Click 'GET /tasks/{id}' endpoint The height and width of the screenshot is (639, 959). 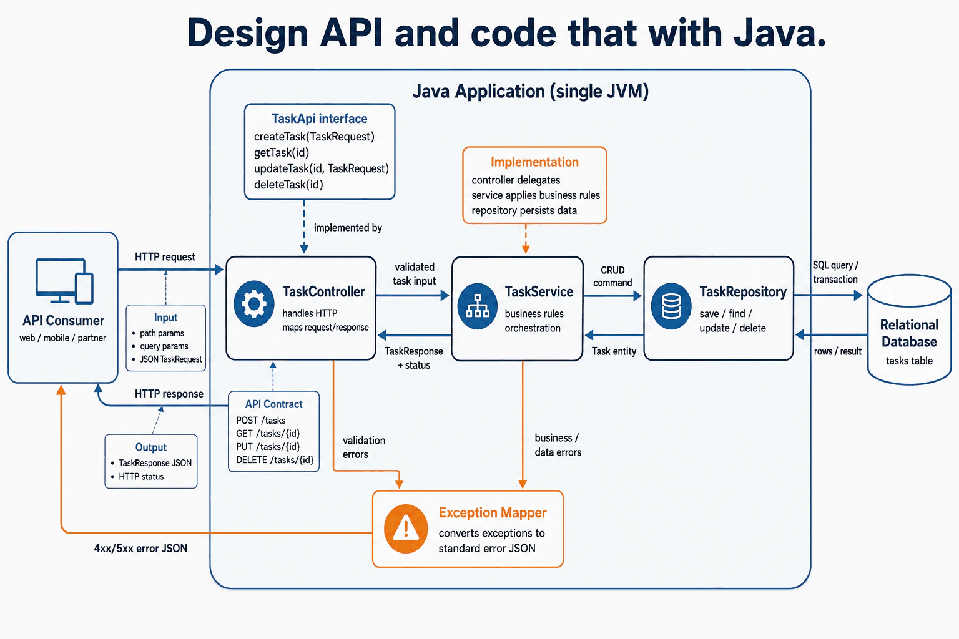click(268, 434)
